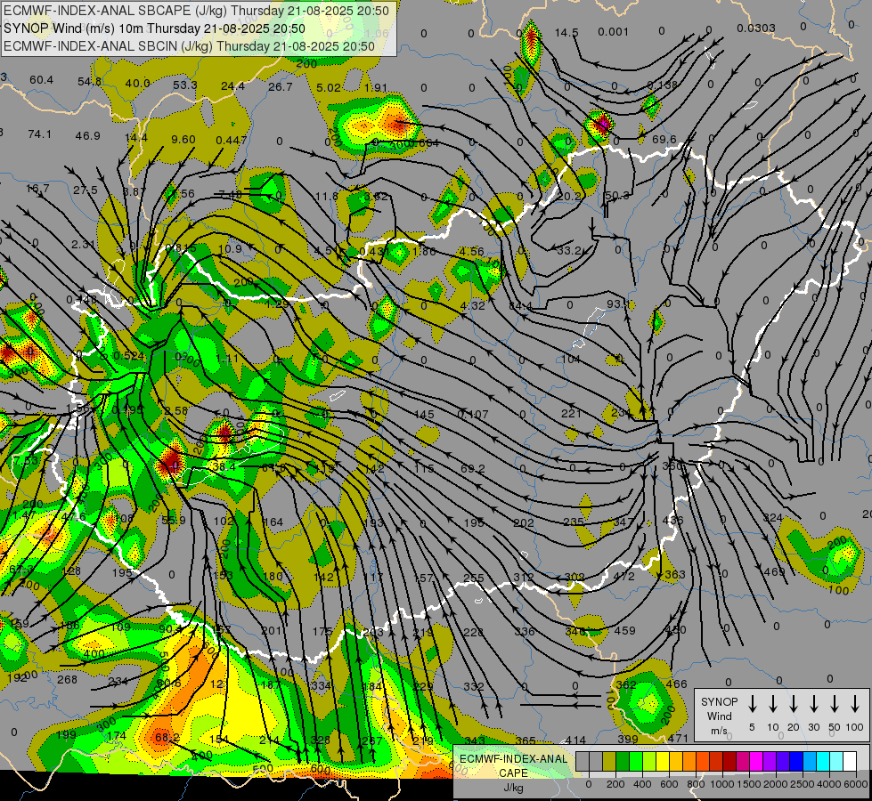Viewport: 872px width, 801px height.
Task: Click the map value '11.8'
Action: coord(327,196)
